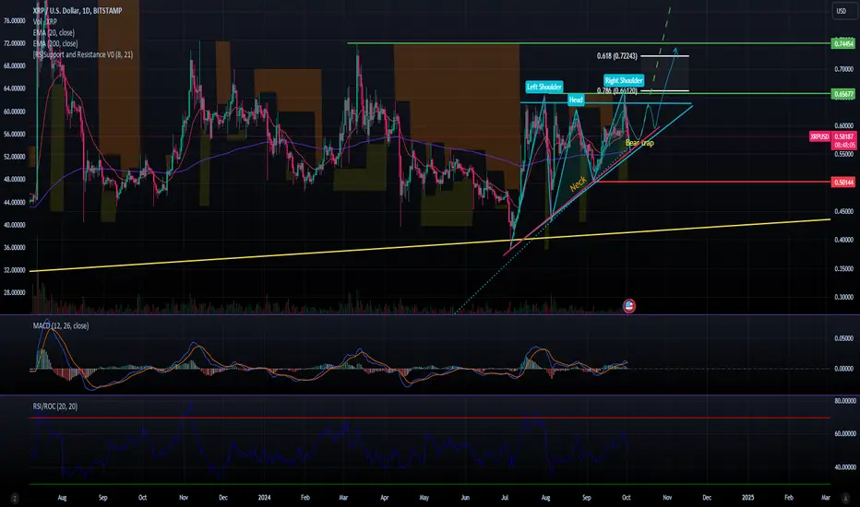Select the EMA (20, close) legend entry
This screenshot has width=860, height=507.
click(54, 32)
